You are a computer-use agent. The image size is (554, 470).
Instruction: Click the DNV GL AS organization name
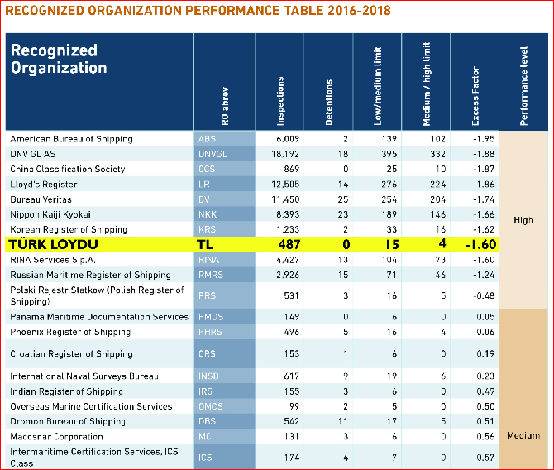point(32,154)
